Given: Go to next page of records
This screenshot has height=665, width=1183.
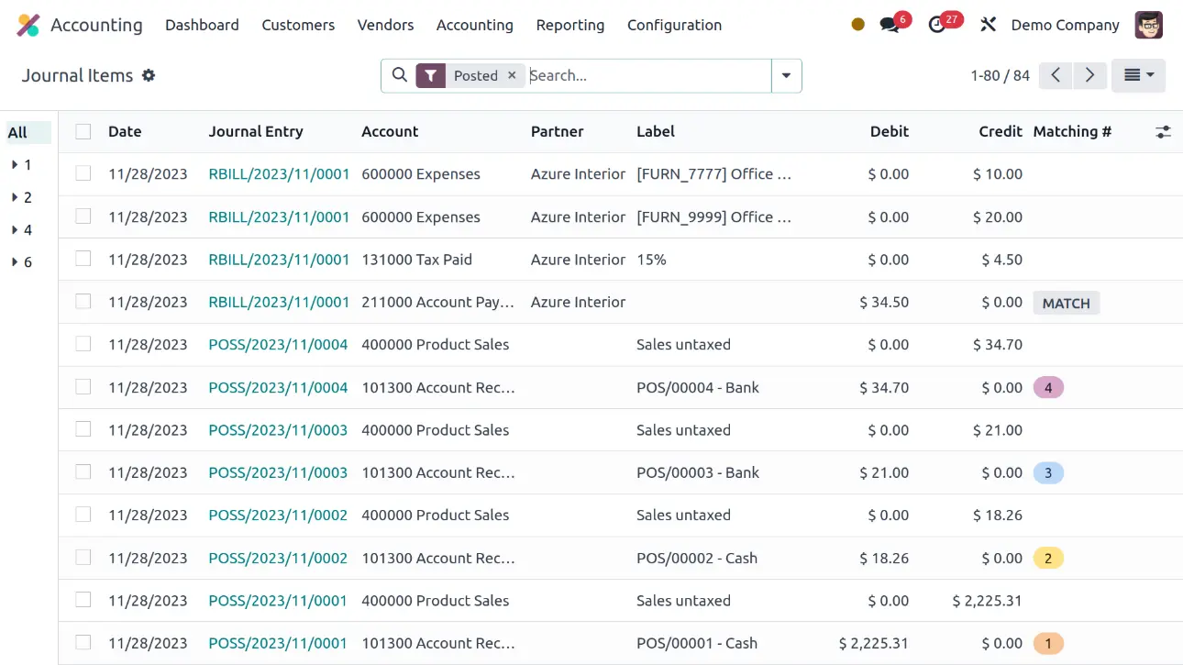Looking at the screenshot, I should (x=1089, y=76).
